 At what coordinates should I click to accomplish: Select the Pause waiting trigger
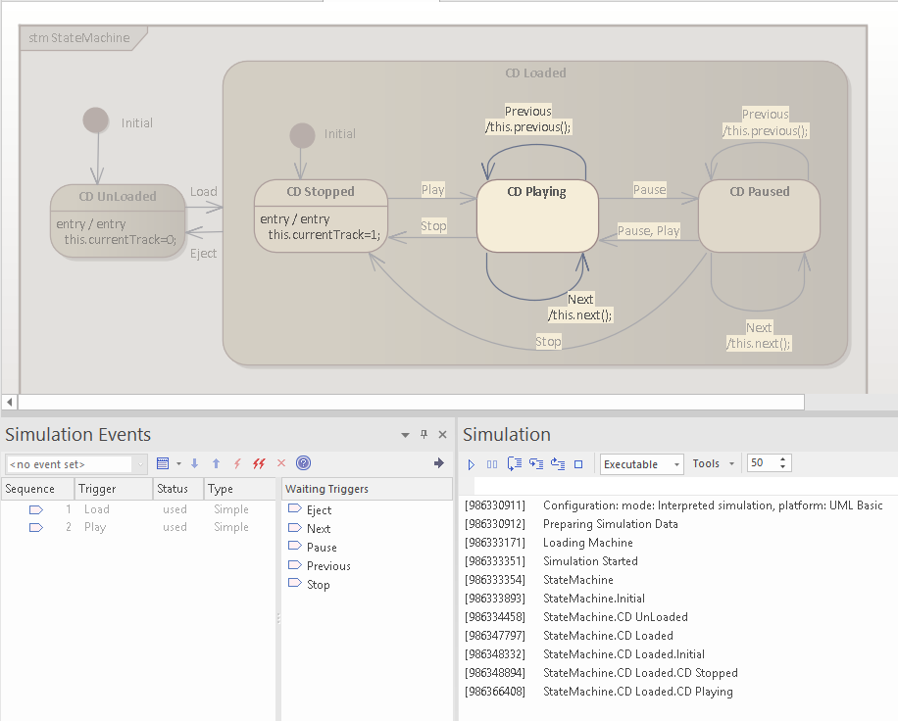[x=321, y=547]
